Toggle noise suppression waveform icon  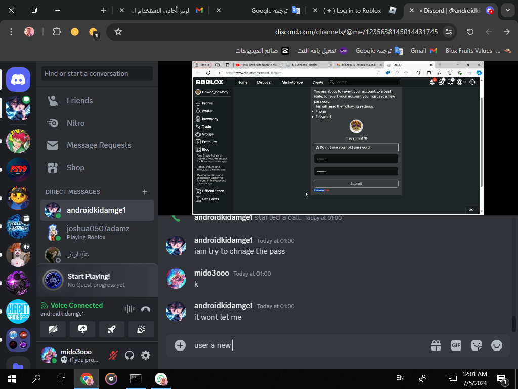pos(129,309)
